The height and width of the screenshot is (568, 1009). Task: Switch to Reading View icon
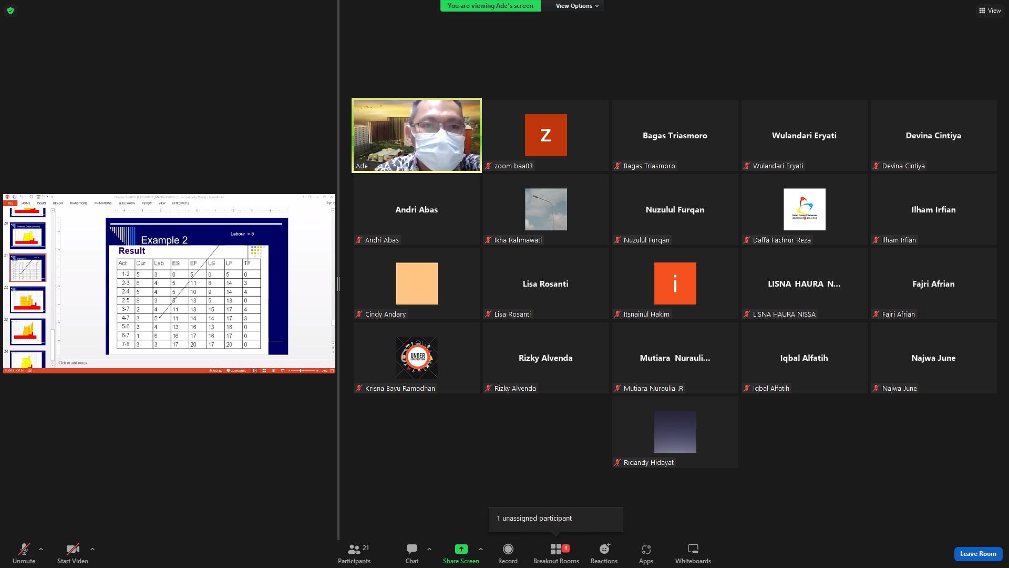point(273,371)
